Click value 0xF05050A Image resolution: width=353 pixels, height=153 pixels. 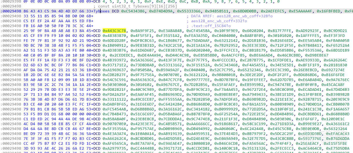(141, 70)
